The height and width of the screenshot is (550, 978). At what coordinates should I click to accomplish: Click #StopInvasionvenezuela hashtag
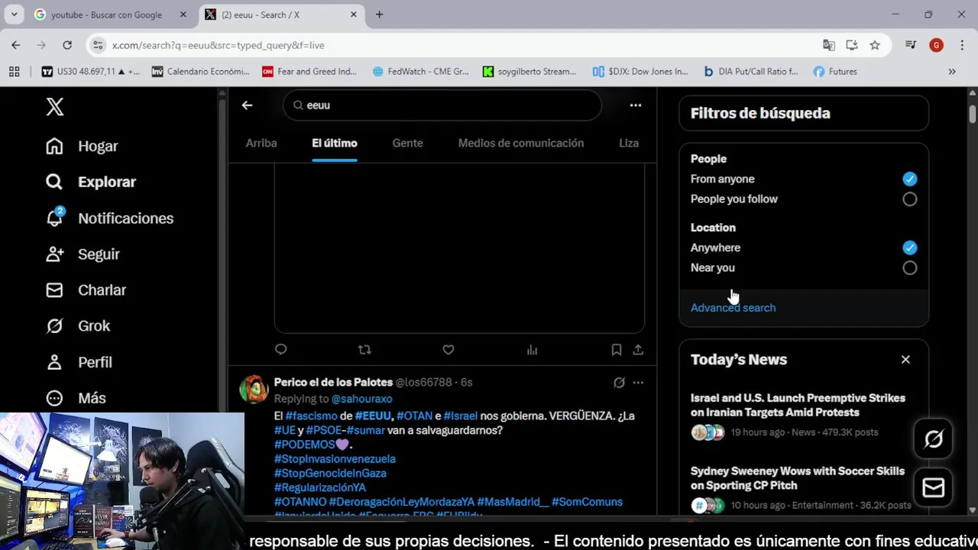click(x=335, y=459)
